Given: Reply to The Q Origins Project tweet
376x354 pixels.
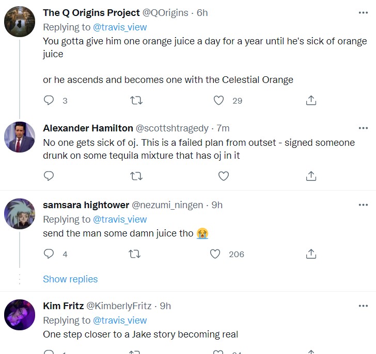Looking at the screenshot, I should click(49, 100).
